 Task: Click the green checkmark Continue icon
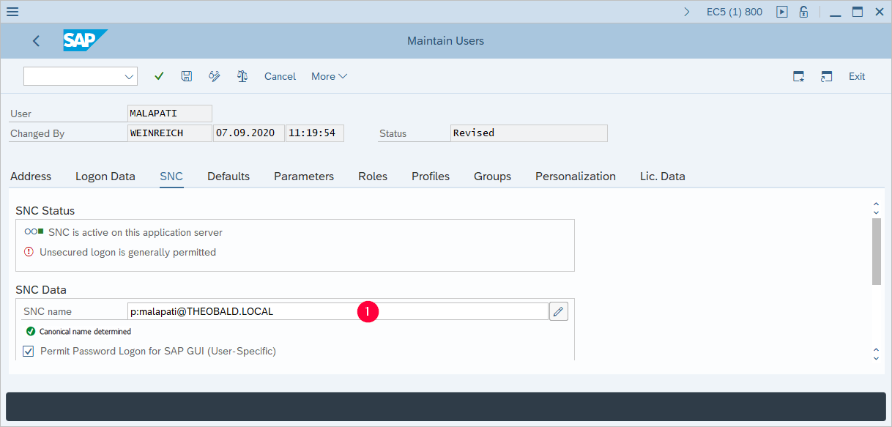coord(159,76)
